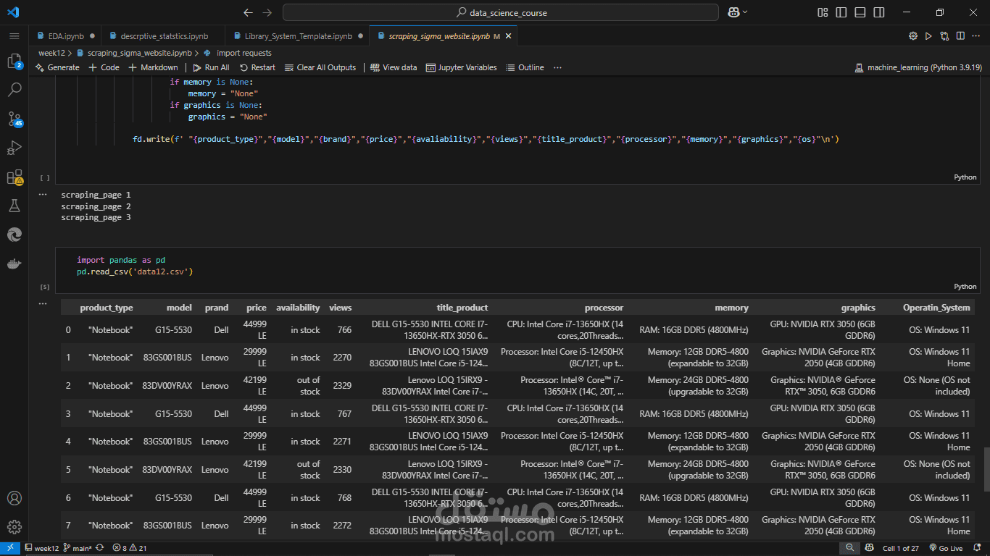Viewport: 990px width, 556px height.
Task: Open the Search view in activity bar
Action: pyautogui.click(x=14, y=90)
